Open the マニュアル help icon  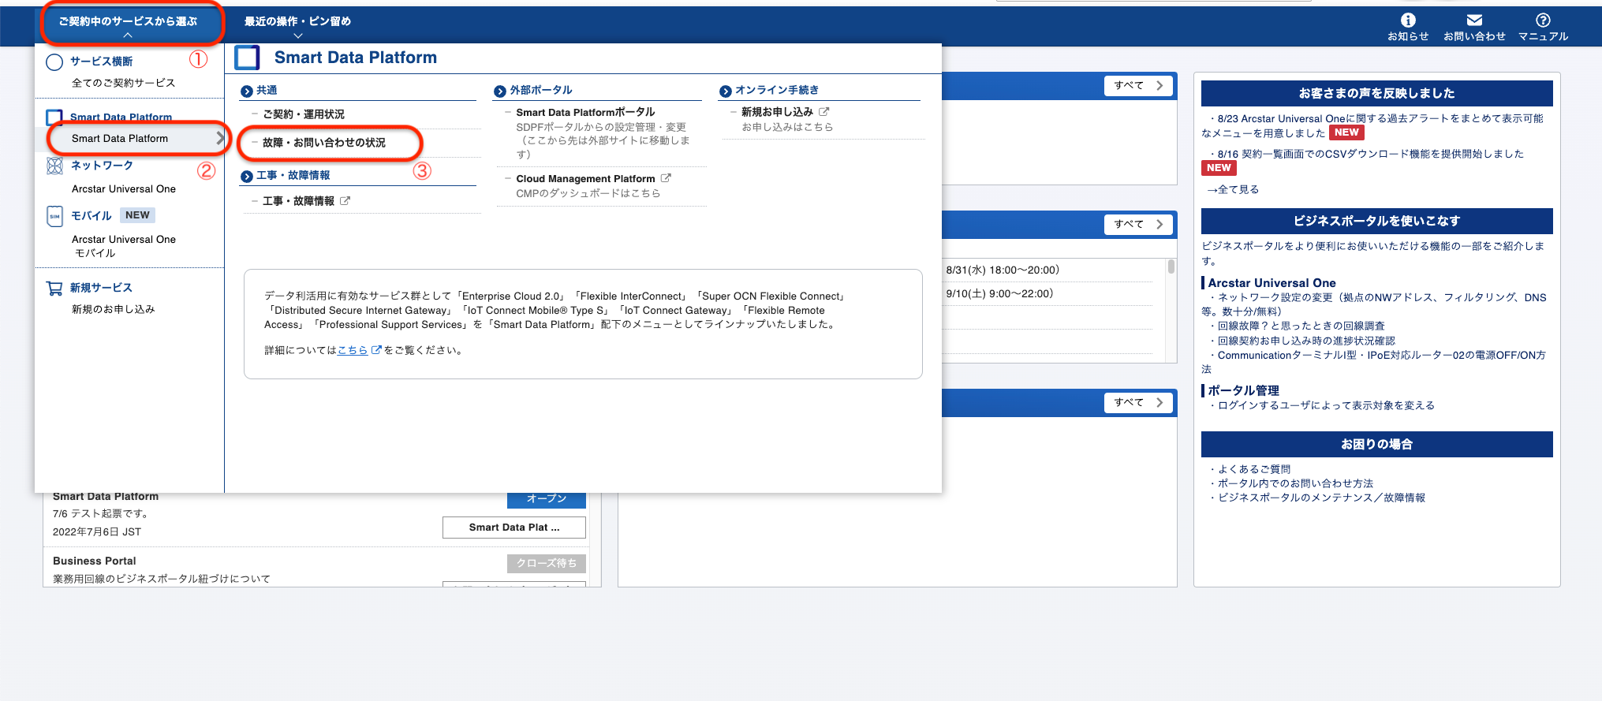pyautogui.click(x=1543, y=21)
